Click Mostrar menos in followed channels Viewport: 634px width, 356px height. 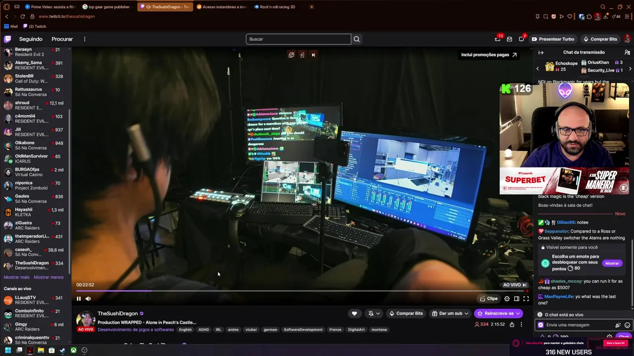pyautogui.click(x=49, y=277)
